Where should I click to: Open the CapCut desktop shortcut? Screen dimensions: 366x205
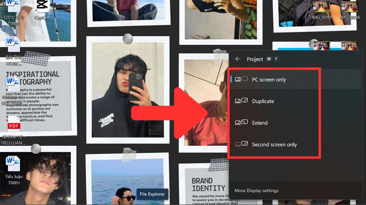pyautogui.click(x=42, y=9)
